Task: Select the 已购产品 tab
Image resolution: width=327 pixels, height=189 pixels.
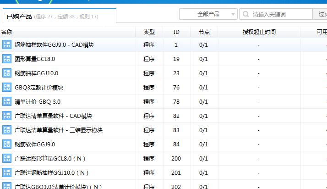Action: (60, 16)
